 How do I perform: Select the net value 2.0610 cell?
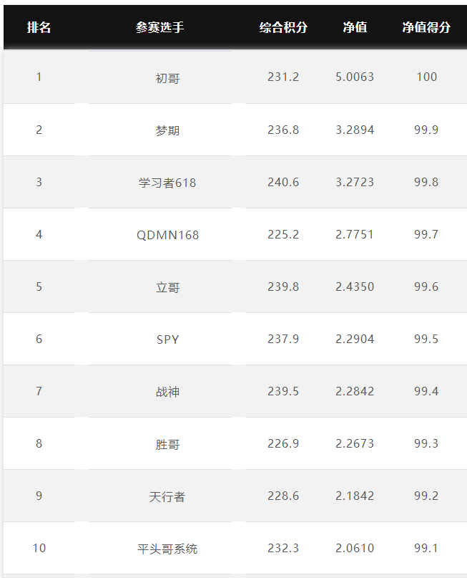click(355, 548)
